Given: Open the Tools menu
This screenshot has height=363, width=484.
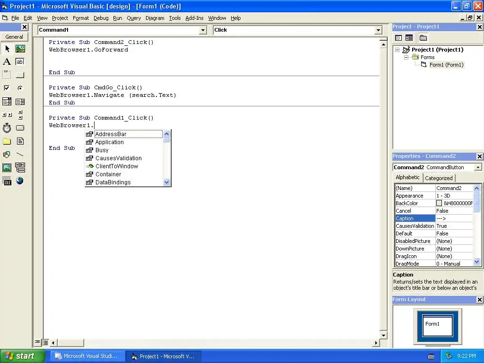Looking at the screenshot, I should 175,18.
